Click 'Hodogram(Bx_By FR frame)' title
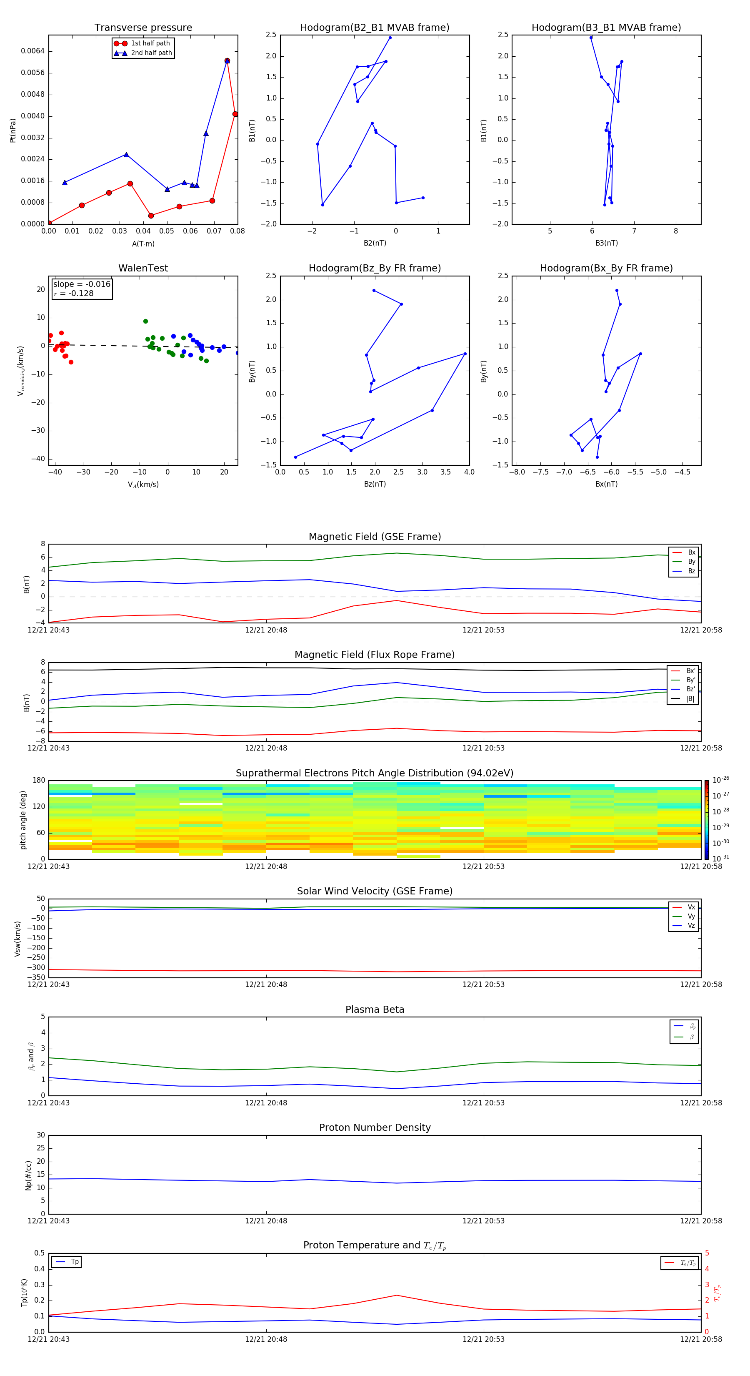The width and height of the screenshot is (750, 1376). (x=606, y=268)
